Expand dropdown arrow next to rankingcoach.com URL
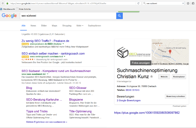Viewport: 196px width, 128px height. coord(65,56)
